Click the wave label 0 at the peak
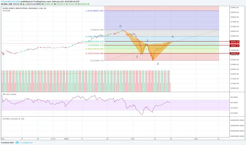Screen dimensions: 246x145 (x=120, y=26)
